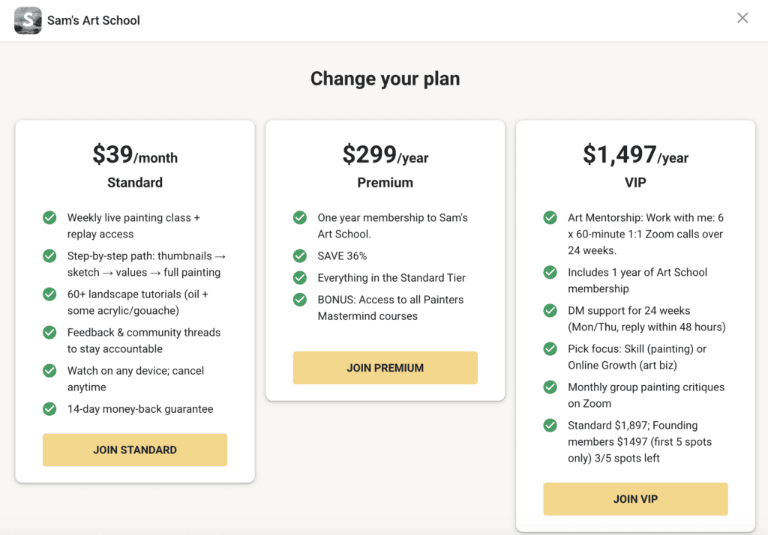Click checkmark next to Step-by-step path
The width and height of the screenshot is (768, 535).
pyautogui.click(x=49, y=256)
